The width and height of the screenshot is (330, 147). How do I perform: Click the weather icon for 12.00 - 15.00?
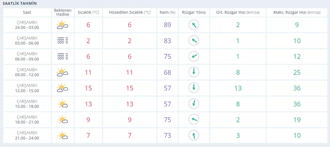(x=63, y=88)
